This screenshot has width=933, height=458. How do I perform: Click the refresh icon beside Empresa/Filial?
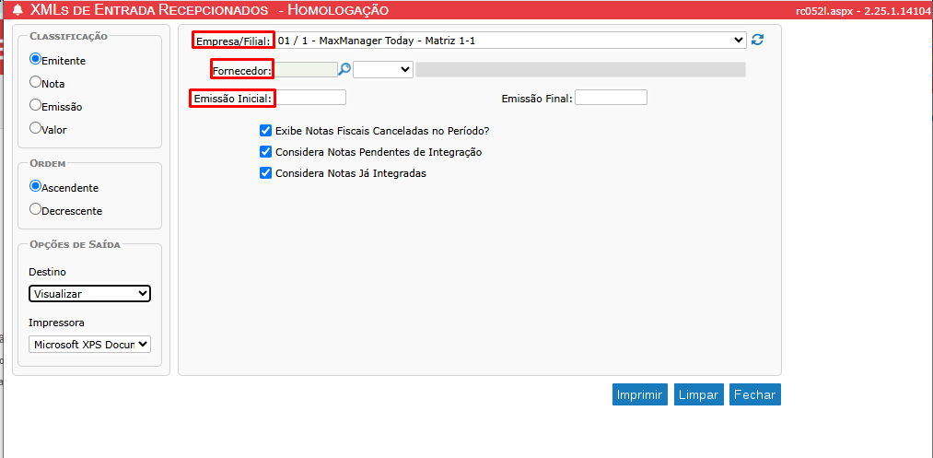(758, 40)
